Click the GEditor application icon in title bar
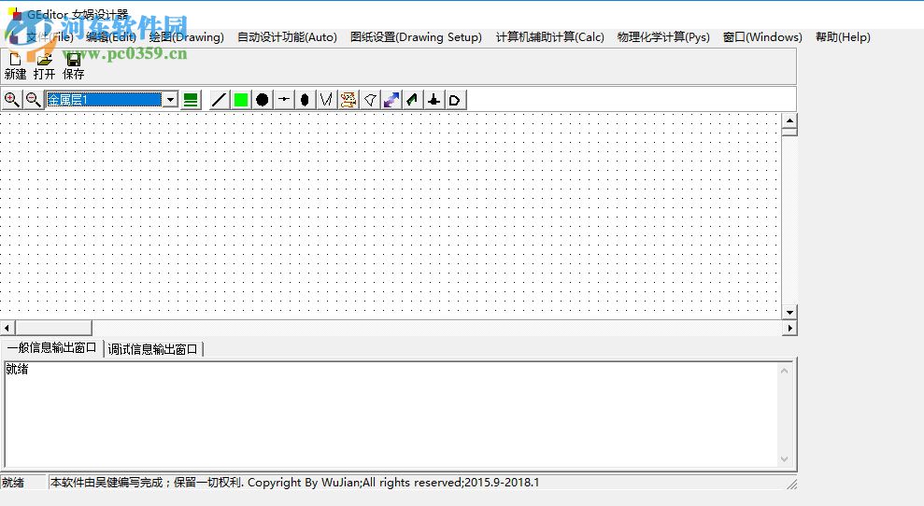Viewport: 924px width, 506px height. [15, 14]
